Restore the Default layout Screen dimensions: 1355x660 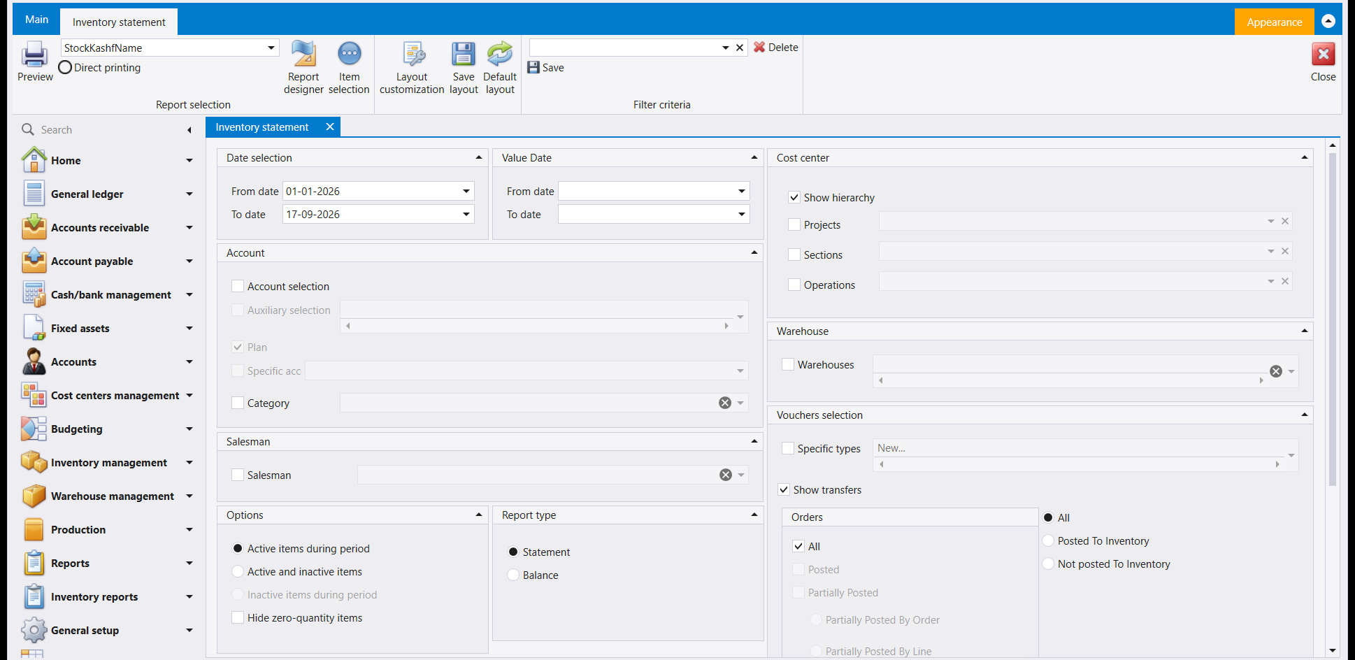500,67
